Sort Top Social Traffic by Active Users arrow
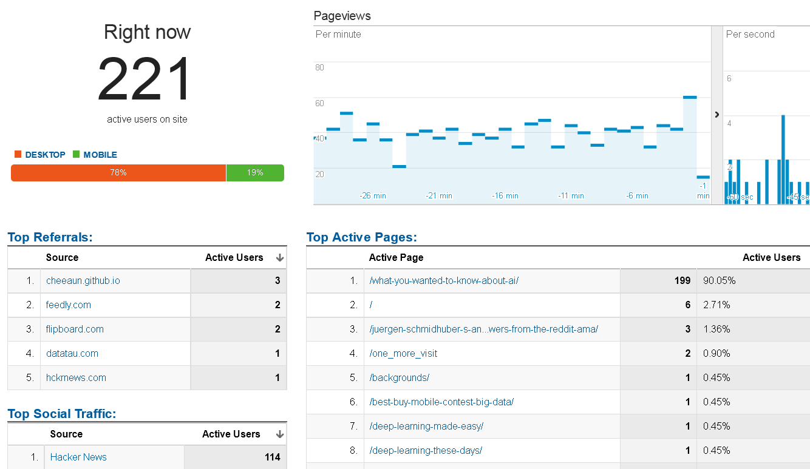810x469 pixels. [280, 434]
